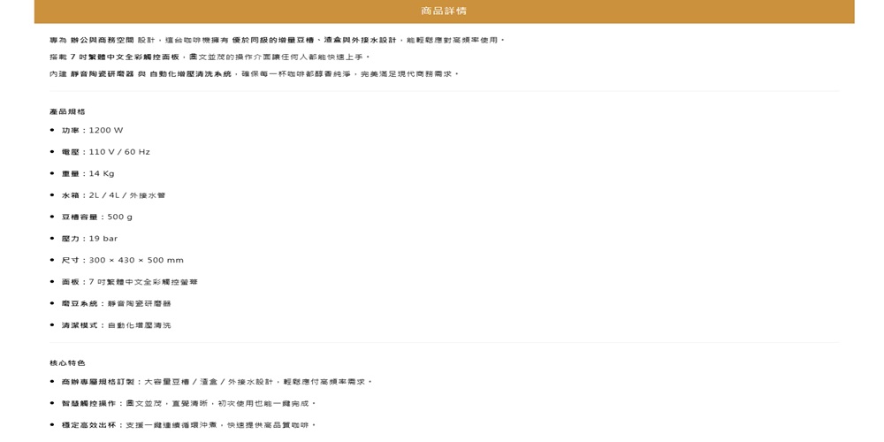Select the 核心特色 section heading

(67, 363)
